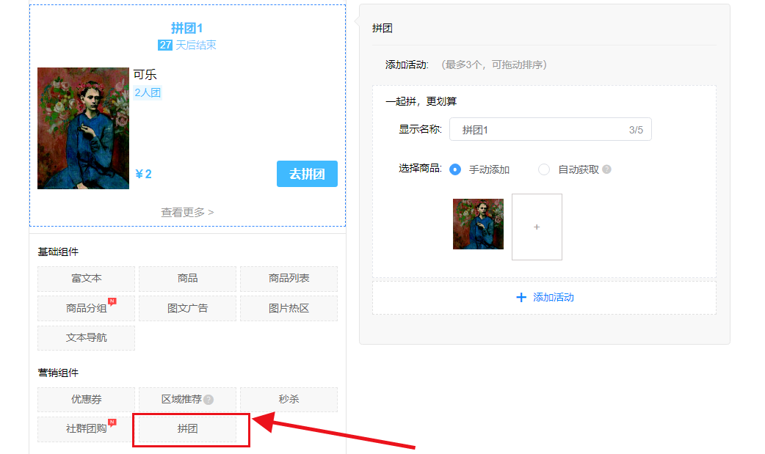Click 查看更多 in the preview
The height and width of the screenshot is (454, 765).
pyautogui.click(x=187, y=213)
